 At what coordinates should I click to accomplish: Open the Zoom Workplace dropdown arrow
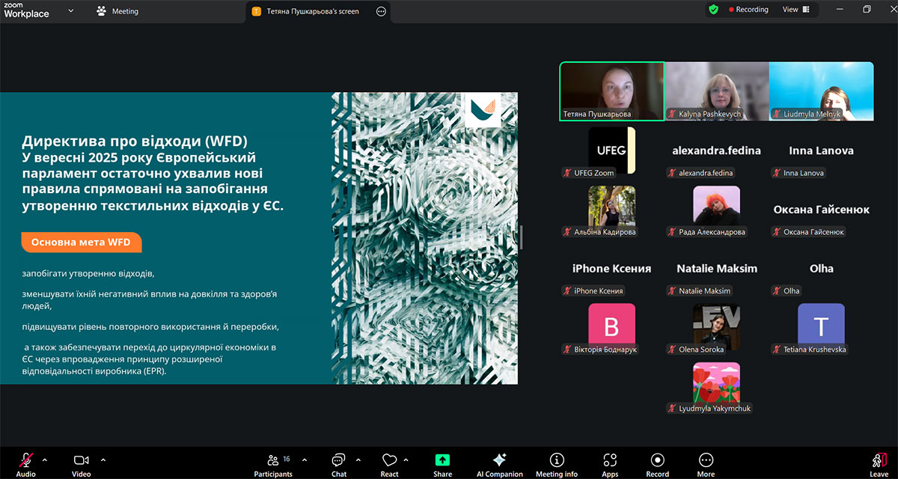point(71,11)
